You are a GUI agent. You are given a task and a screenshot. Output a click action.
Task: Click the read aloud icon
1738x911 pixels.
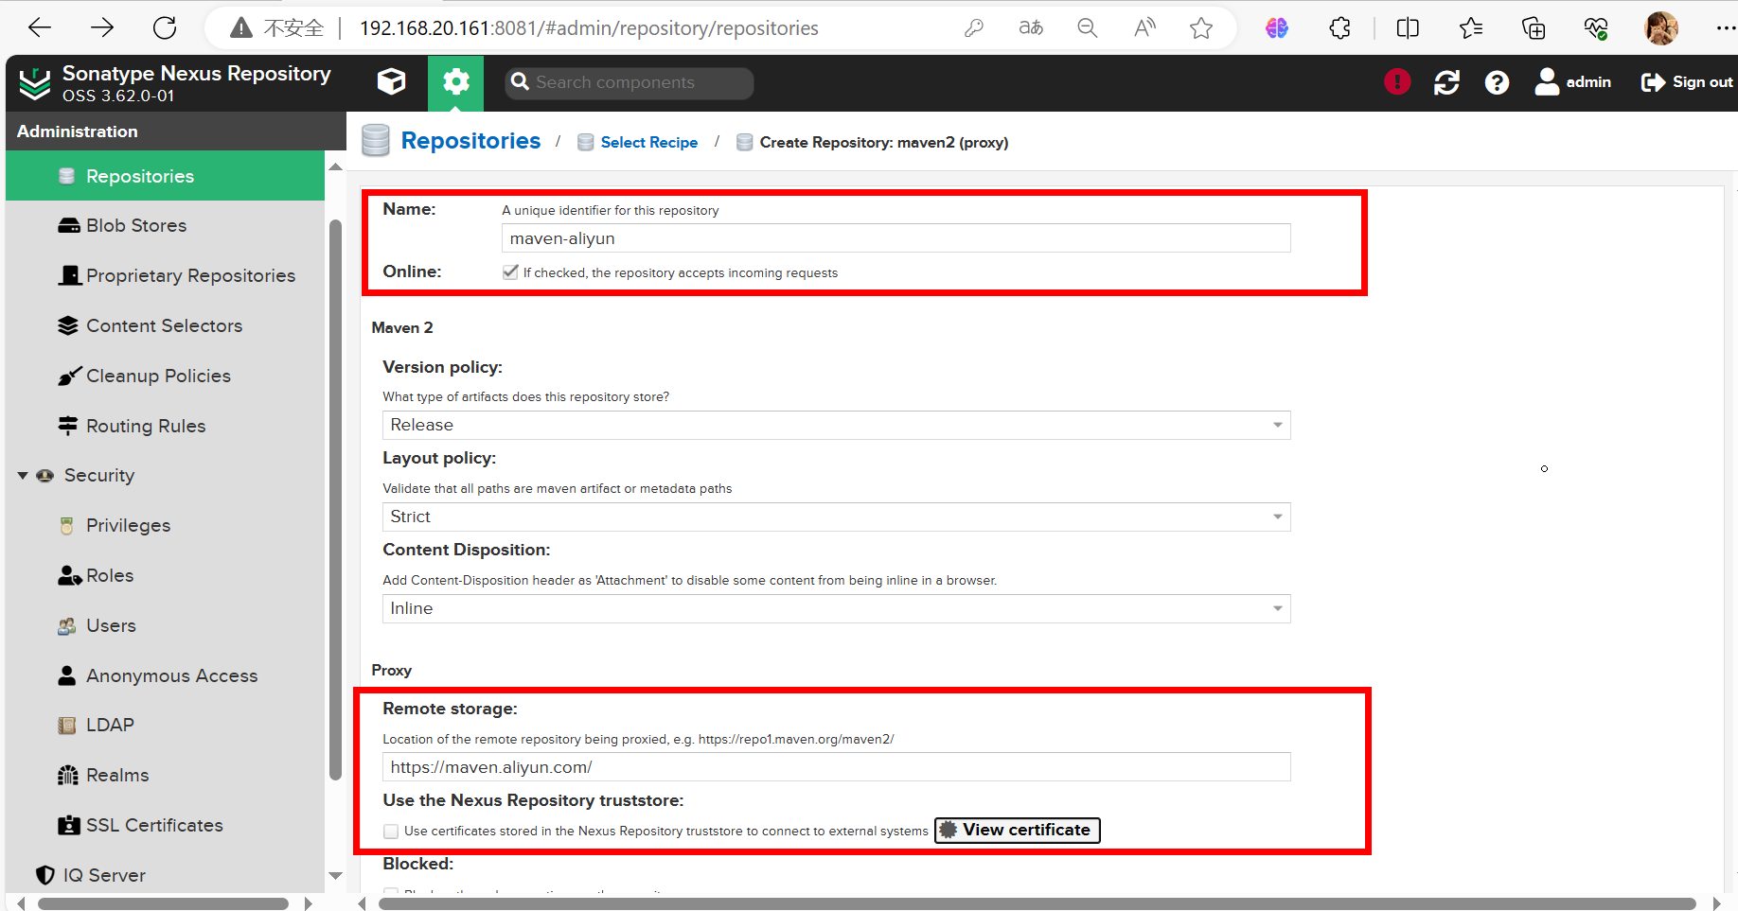1144,28
